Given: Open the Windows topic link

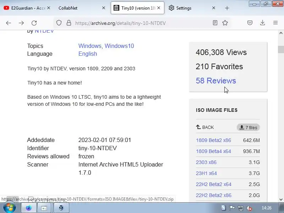Looking at the screenshot, I should 90,46.
